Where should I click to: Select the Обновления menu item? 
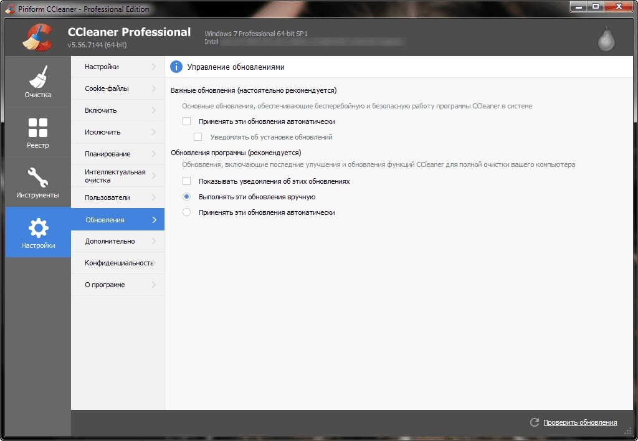coord(118,219)
